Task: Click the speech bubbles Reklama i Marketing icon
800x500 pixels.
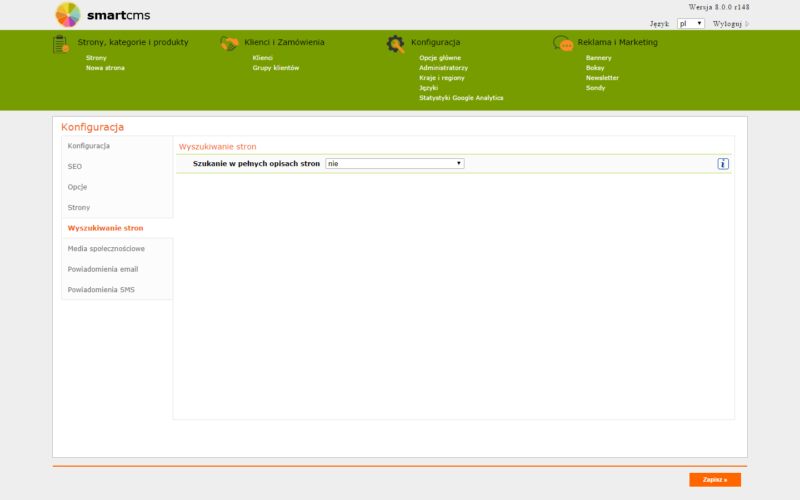Action: pyautogui.click(x=563, y=44)
